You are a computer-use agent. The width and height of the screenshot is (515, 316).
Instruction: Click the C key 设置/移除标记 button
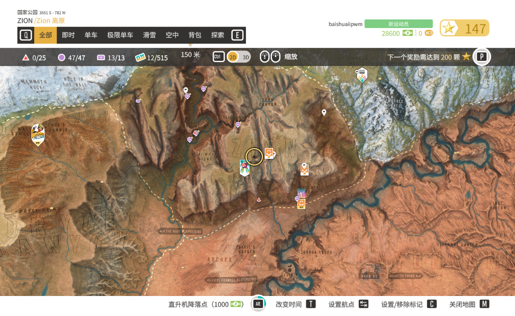(432, 304)
